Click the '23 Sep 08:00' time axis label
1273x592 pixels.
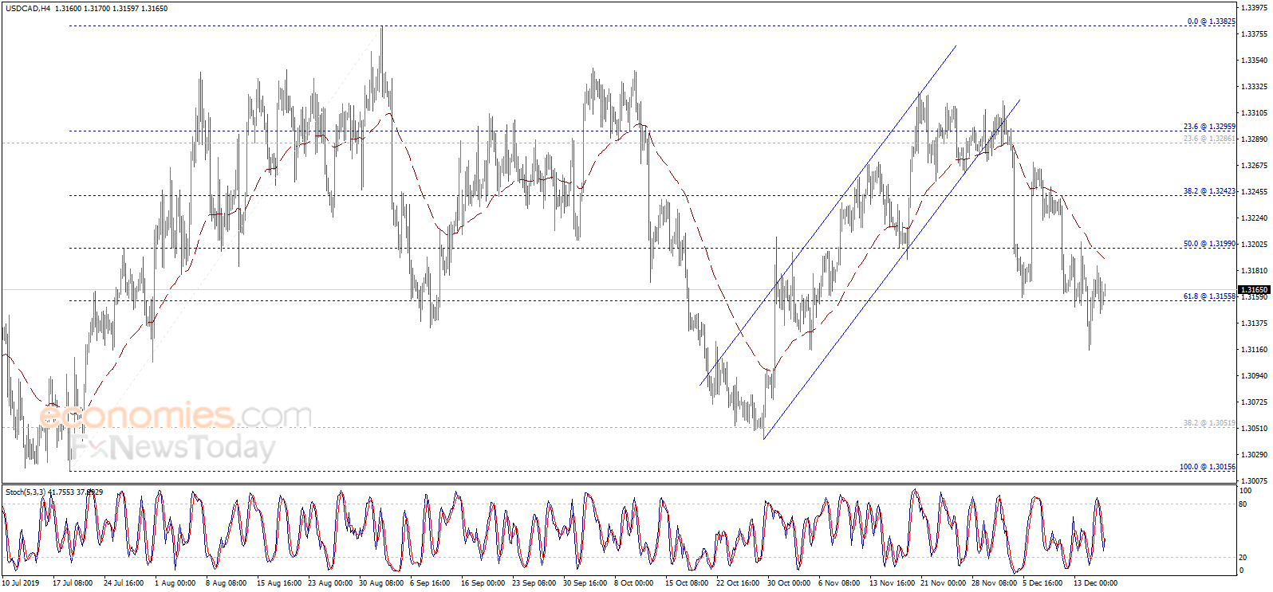point(534,583)
